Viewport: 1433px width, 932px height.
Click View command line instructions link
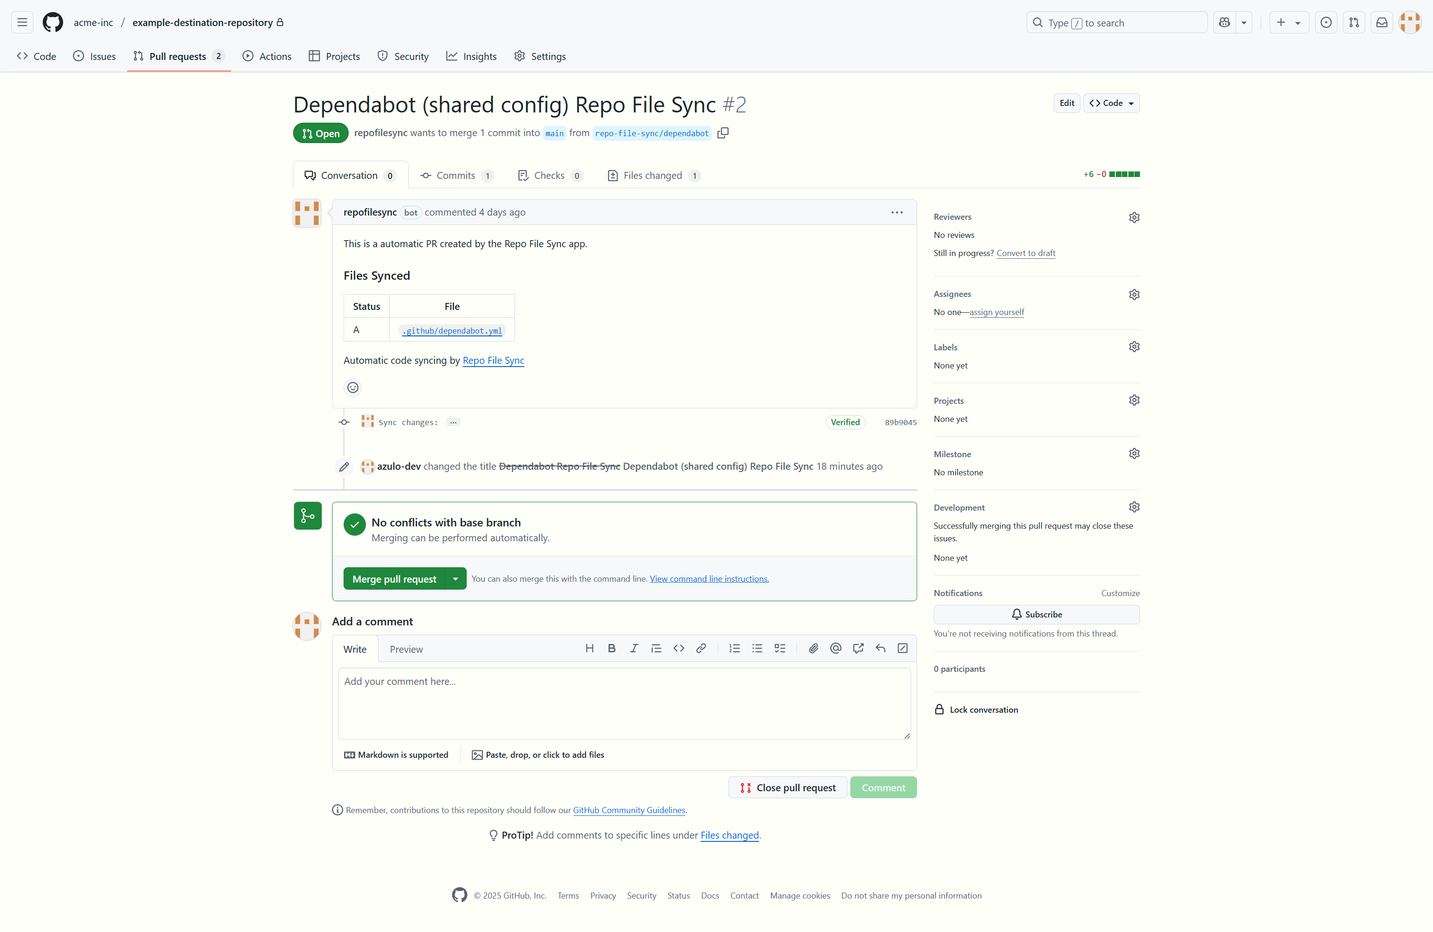709,579
